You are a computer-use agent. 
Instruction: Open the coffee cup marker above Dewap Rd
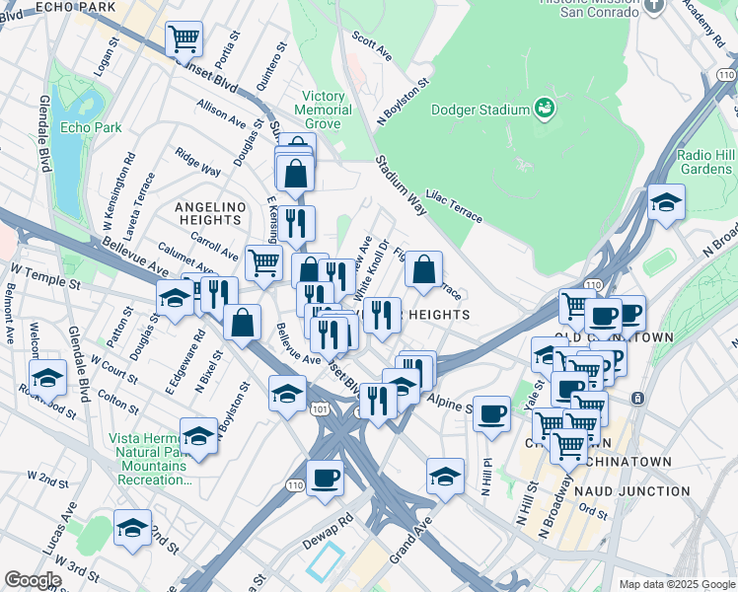325,479
